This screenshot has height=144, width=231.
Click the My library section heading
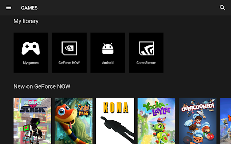click(26, 21)
